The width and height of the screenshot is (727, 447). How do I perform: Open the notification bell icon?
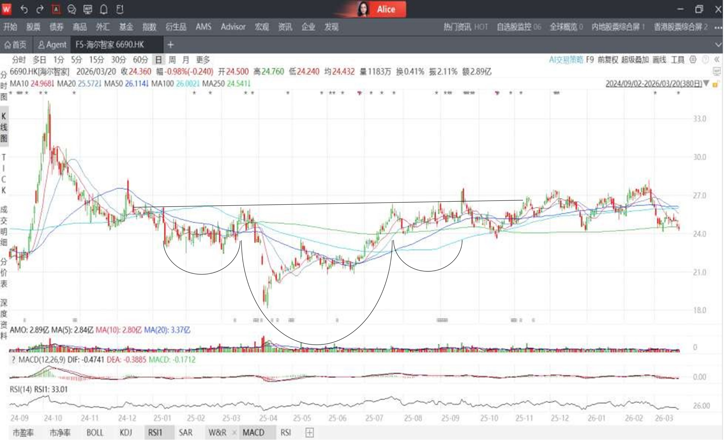[x=103, y=9]
